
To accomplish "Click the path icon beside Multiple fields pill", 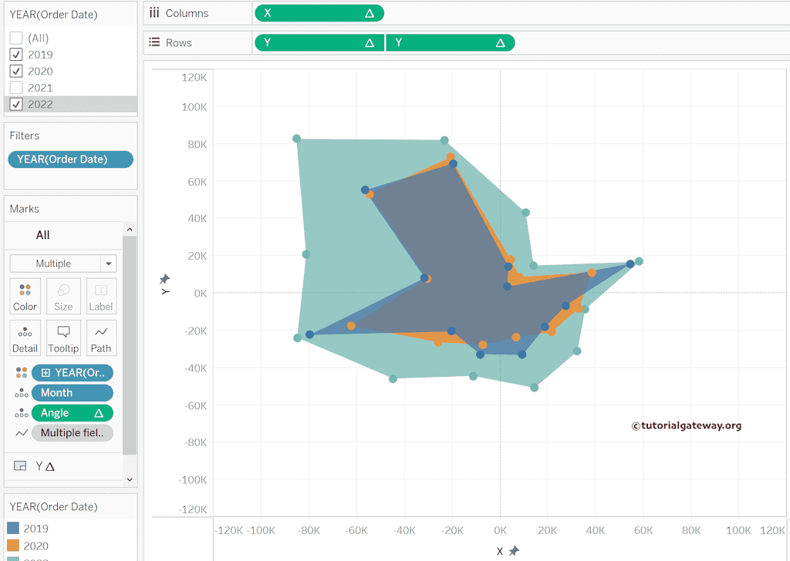I will pos(22,433).
